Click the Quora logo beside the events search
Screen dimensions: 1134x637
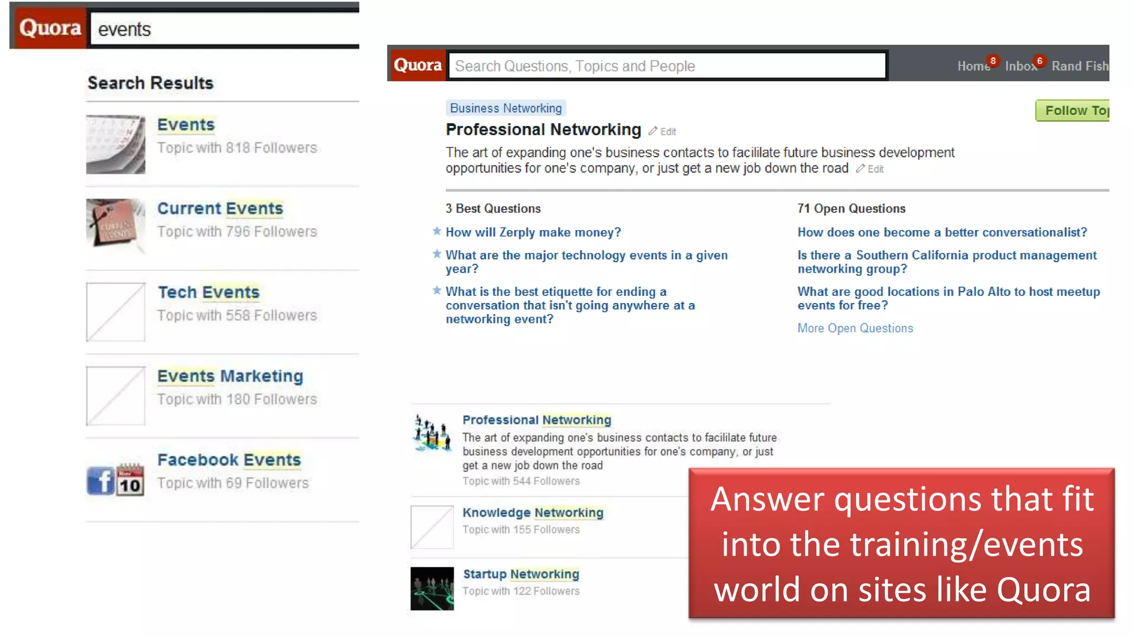(x=50, y=28)
